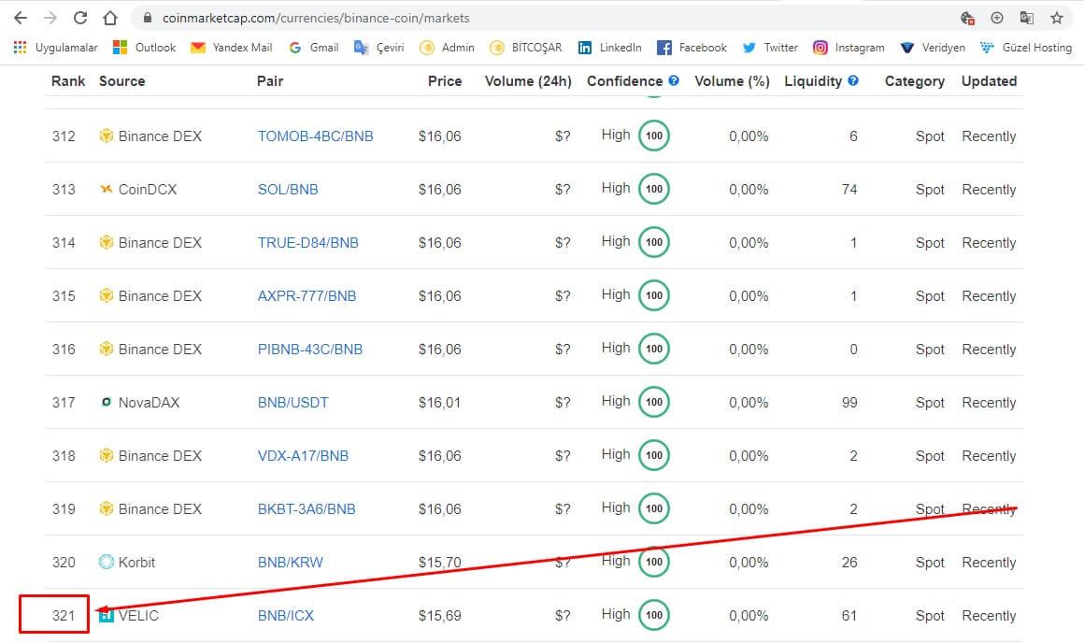Sort table by Category column
This screenshot has width=1084, height=643.
click(914, 81)
